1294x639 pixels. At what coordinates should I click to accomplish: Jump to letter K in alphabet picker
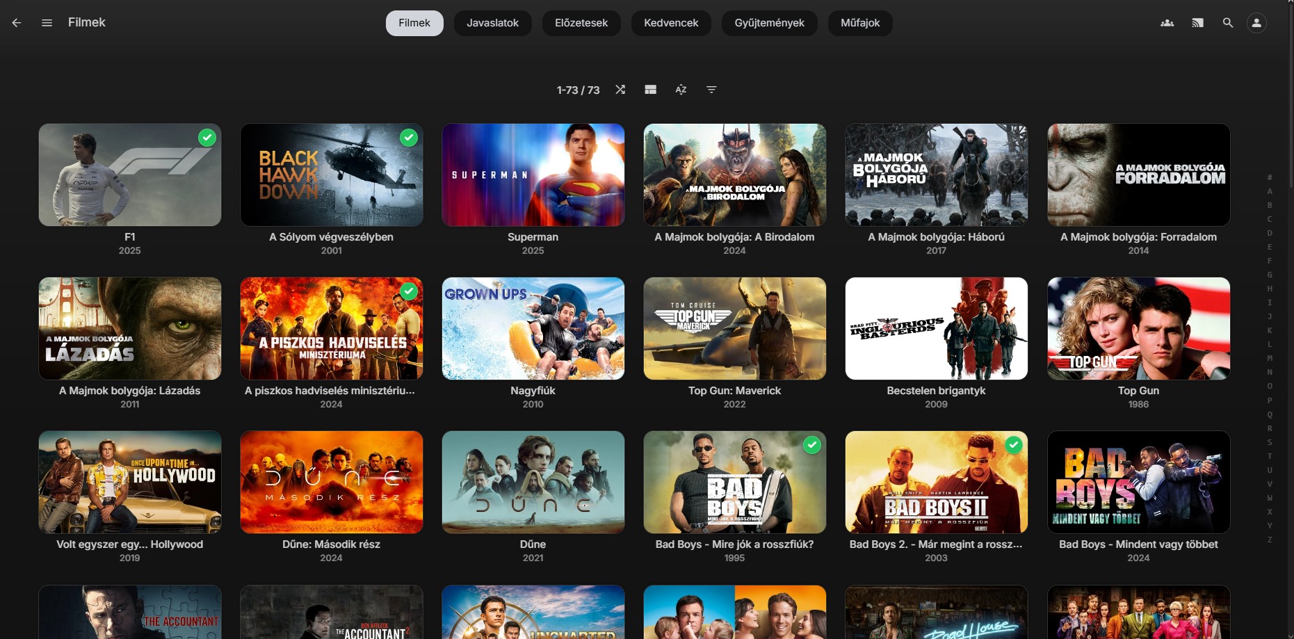click(x=1270, y=330)
